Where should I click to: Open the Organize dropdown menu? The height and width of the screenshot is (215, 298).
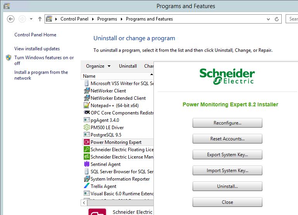[x=98, y=66]
